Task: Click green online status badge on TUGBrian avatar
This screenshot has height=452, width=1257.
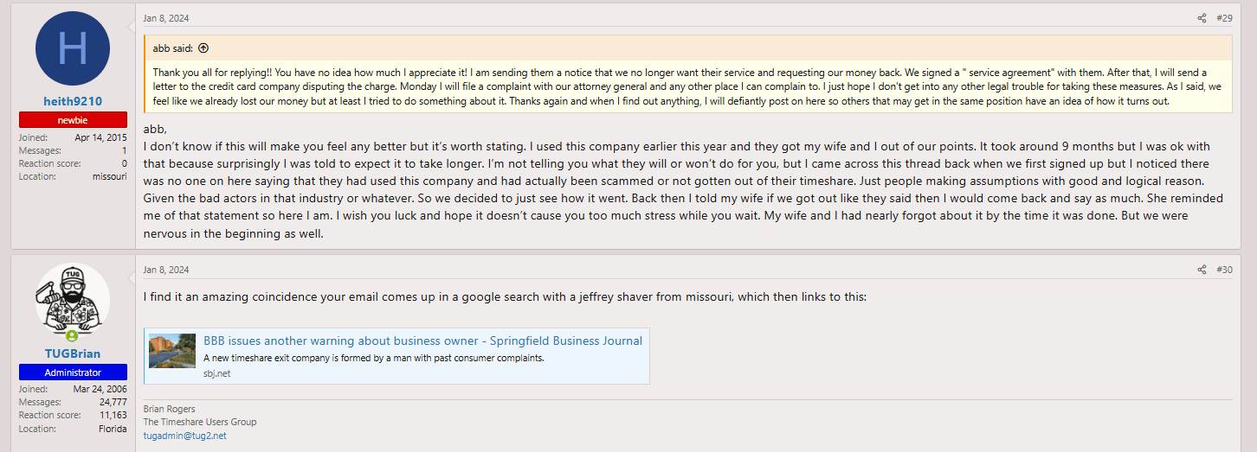Action: click(x=72, y=336)
